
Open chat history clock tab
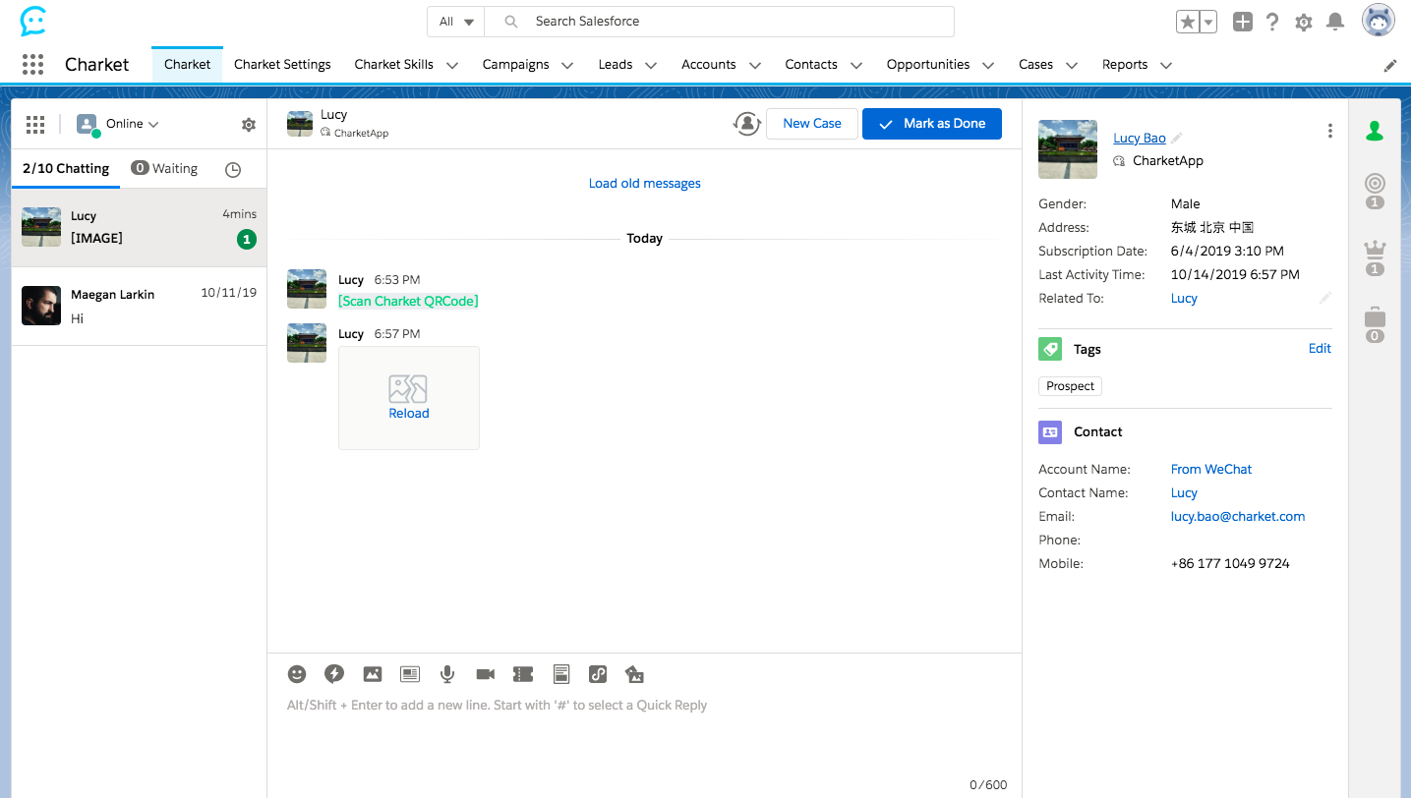click(x=233, y=169)
